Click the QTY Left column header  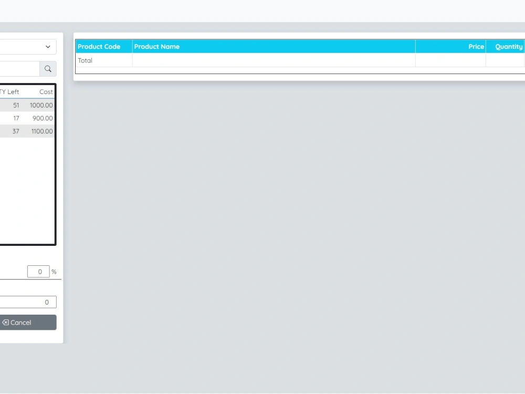tap(9, 92)
